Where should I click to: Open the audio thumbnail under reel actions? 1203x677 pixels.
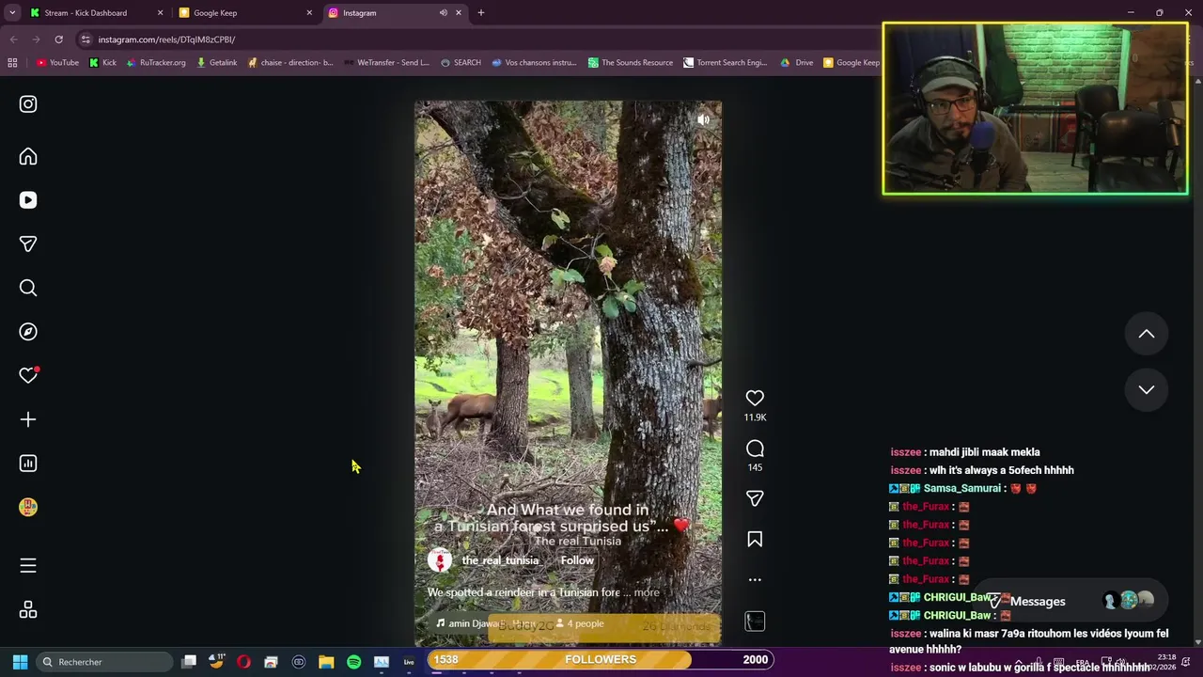pos(755,621)
